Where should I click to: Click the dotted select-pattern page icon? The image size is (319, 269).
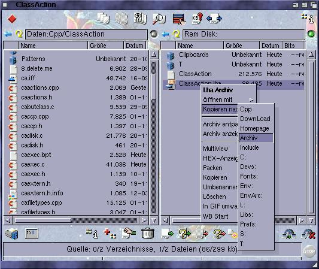tap(121, 19)
